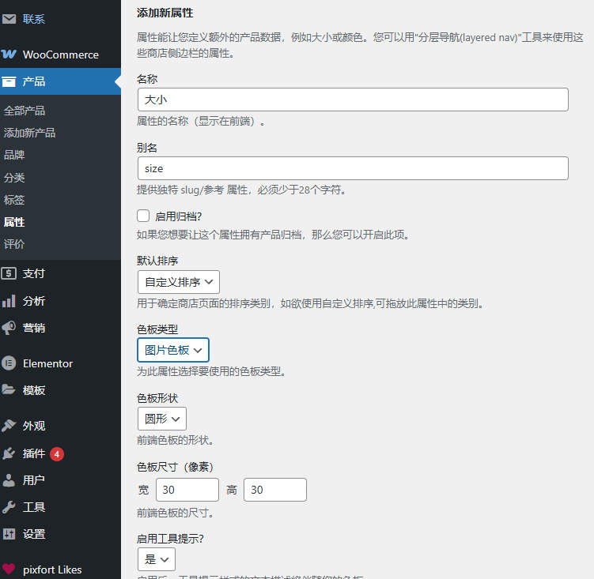Click the 联系 mail envelope icon

[9, 19]
